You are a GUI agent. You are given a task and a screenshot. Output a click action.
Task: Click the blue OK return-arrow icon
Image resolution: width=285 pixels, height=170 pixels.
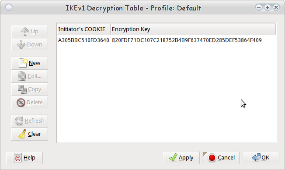point(256,157)
